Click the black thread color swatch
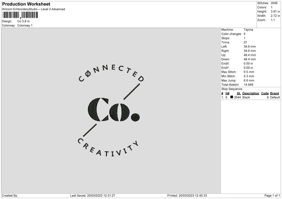The height and width of the screenshot is (199, 282). [232, 97]
